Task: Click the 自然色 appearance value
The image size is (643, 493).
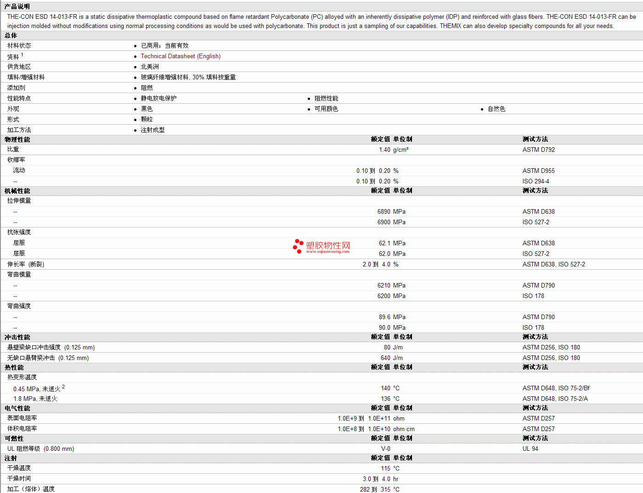Action: click(x=496, y=109)
